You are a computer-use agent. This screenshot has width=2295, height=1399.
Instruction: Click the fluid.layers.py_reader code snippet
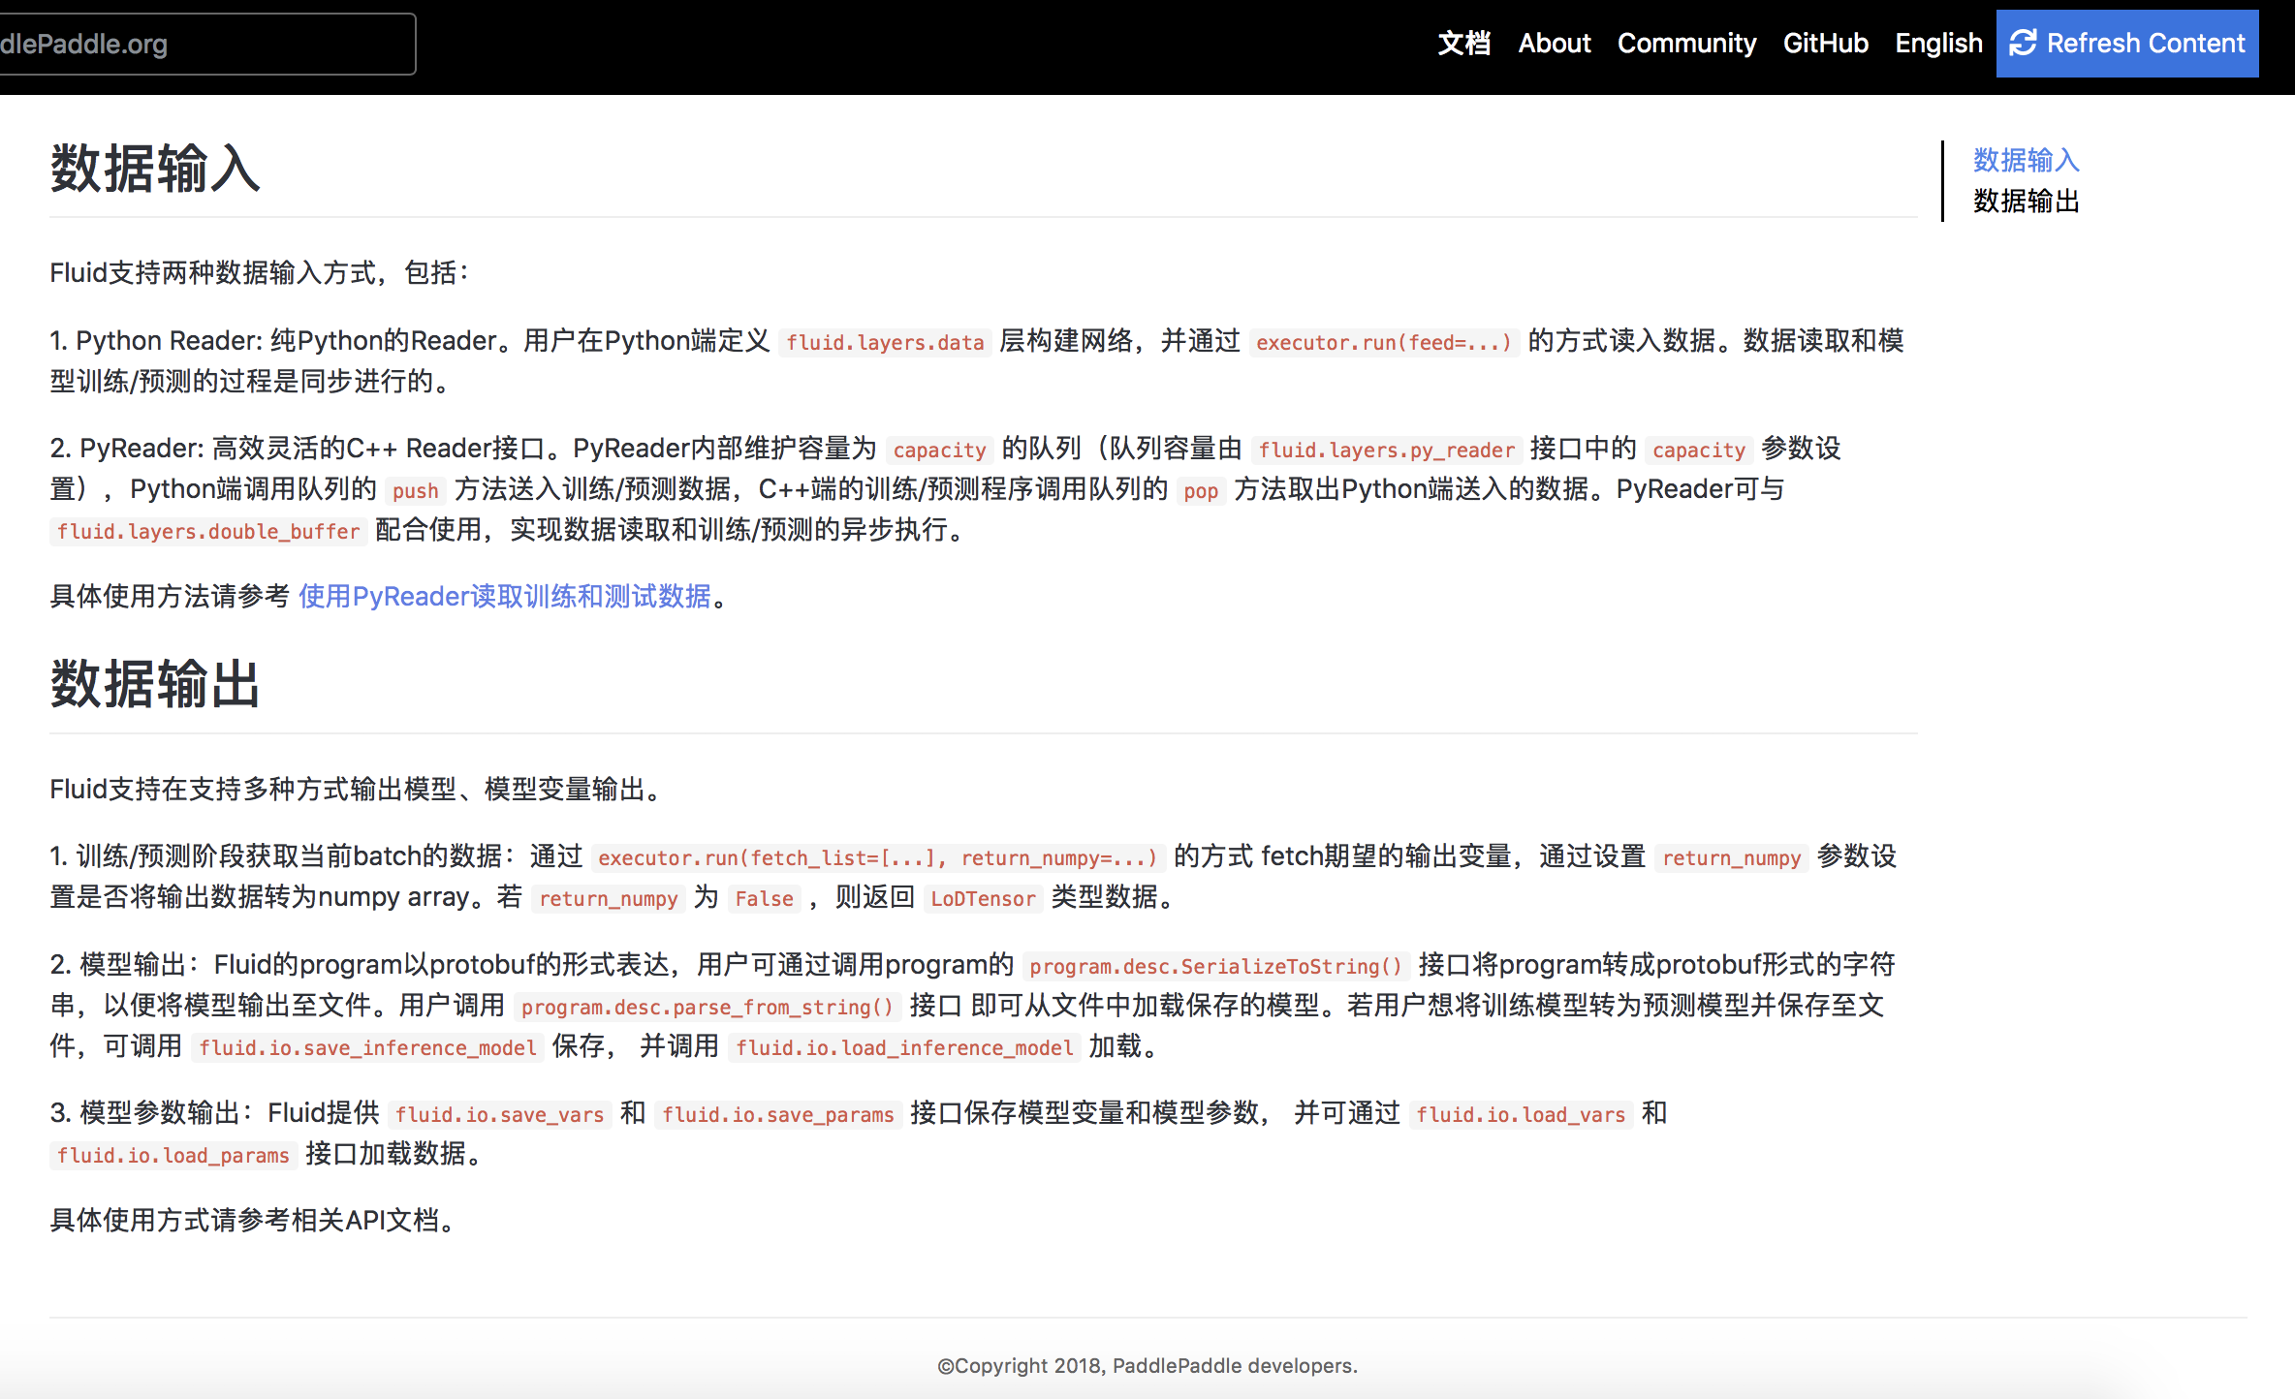point(1386,450)
